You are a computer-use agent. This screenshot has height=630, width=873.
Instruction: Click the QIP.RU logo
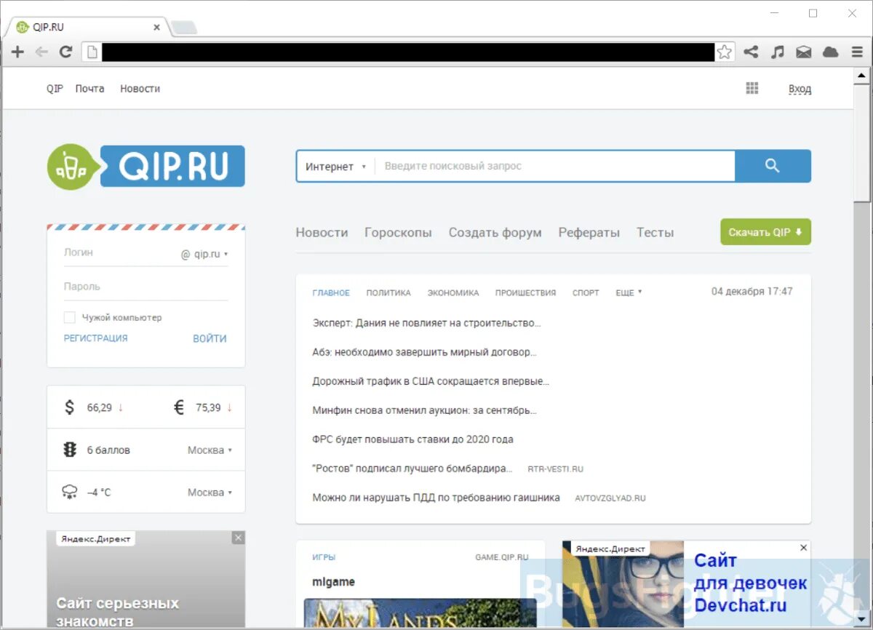146,166
